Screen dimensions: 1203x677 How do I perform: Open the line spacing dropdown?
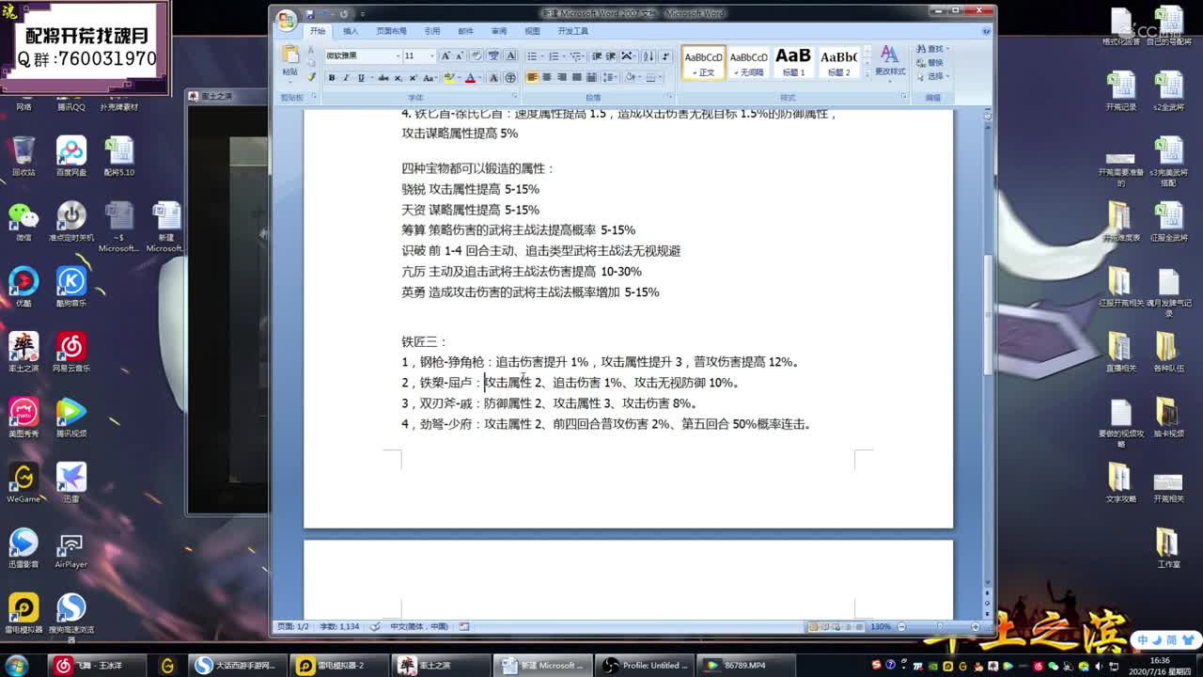coord(609,78)
